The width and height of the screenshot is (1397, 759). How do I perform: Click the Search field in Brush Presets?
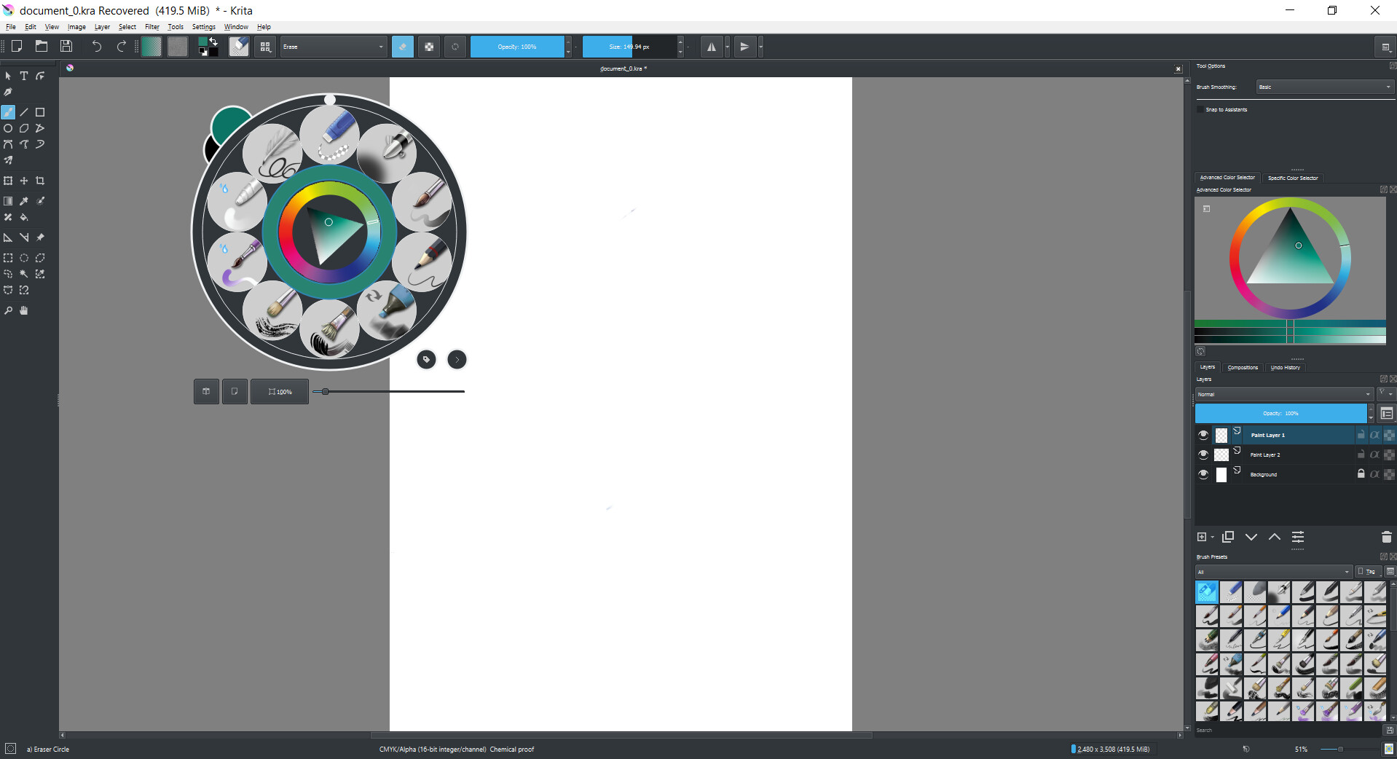tap(1289, 730)
